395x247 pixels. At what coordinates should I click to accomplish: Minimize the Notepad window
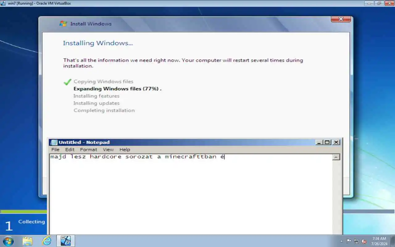pos(319,142)
